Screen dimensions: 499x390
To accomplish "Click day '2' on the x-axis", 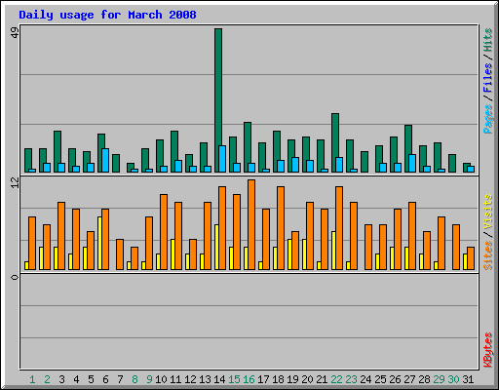I will tap(47, 379).
